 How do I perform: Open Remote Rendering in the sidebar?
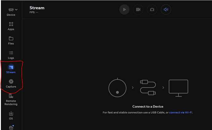tap(11, 100)
